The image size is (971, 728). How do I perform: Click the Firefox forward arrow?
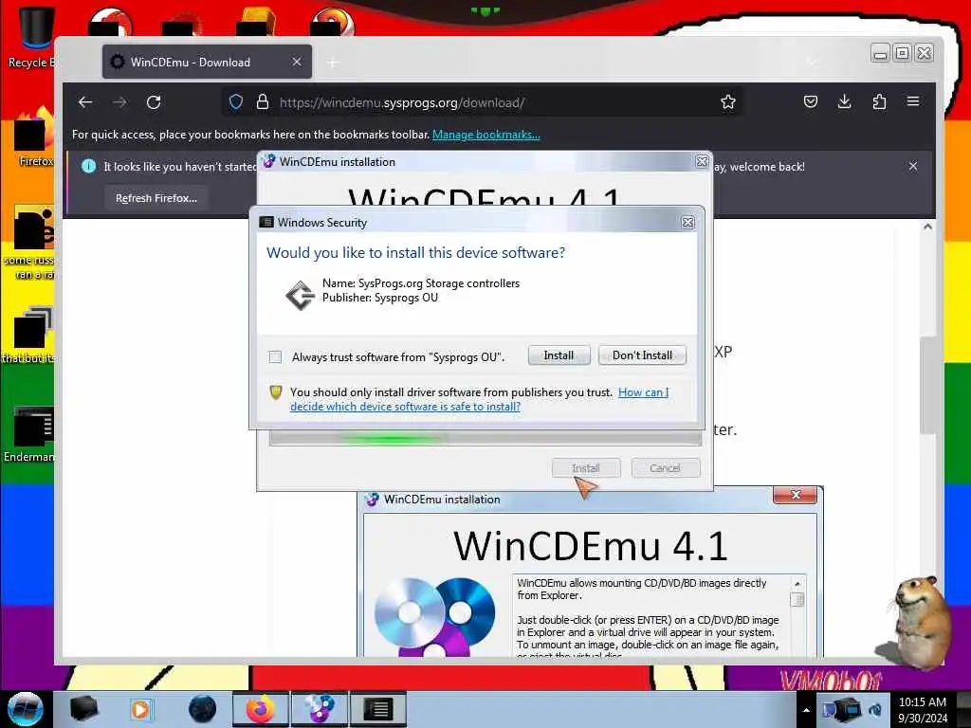119,102
